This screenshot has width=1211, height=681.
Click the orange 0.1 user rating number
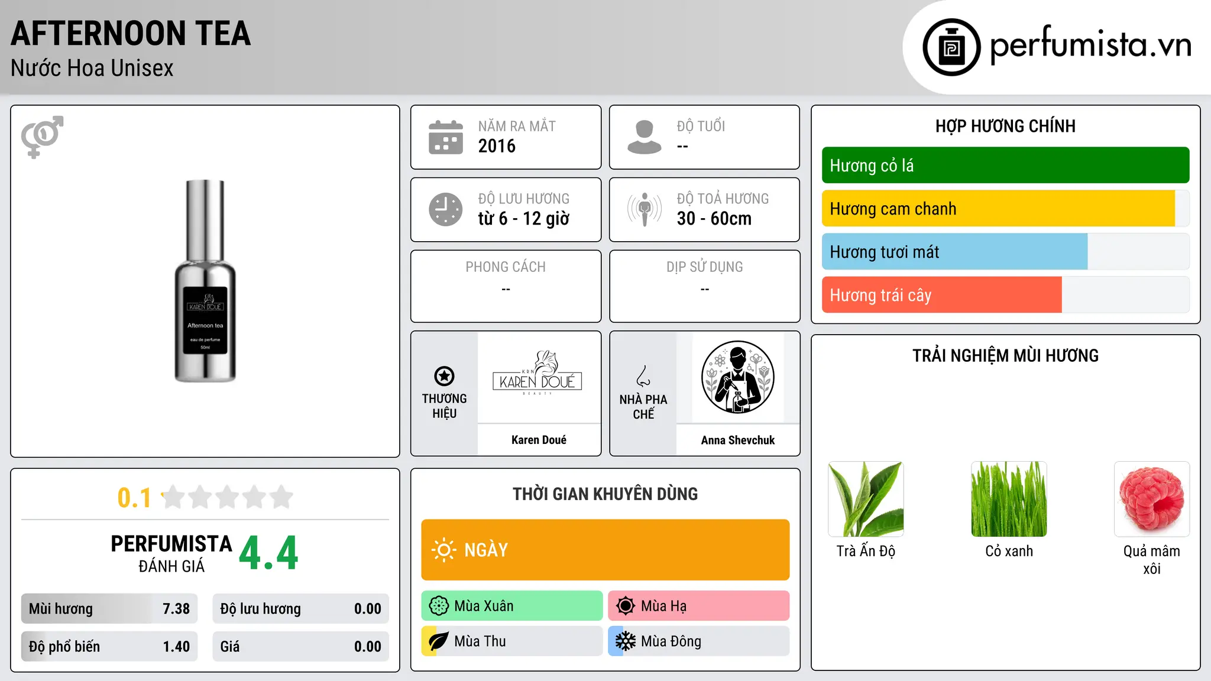(x=134, y=498)
